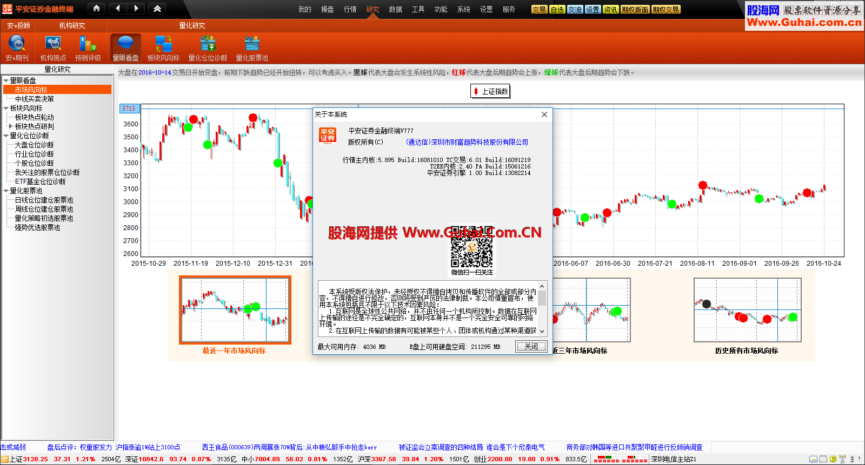This screenshot has width=865, height=465.
Task: Select 市场风向标 highlighted tree item
Action: 57,90
